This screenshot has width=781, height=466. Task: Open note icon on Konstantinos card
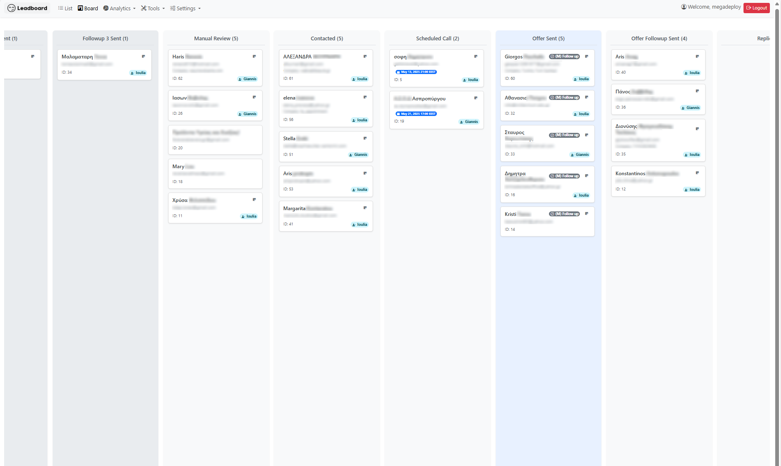coord(697,173)
